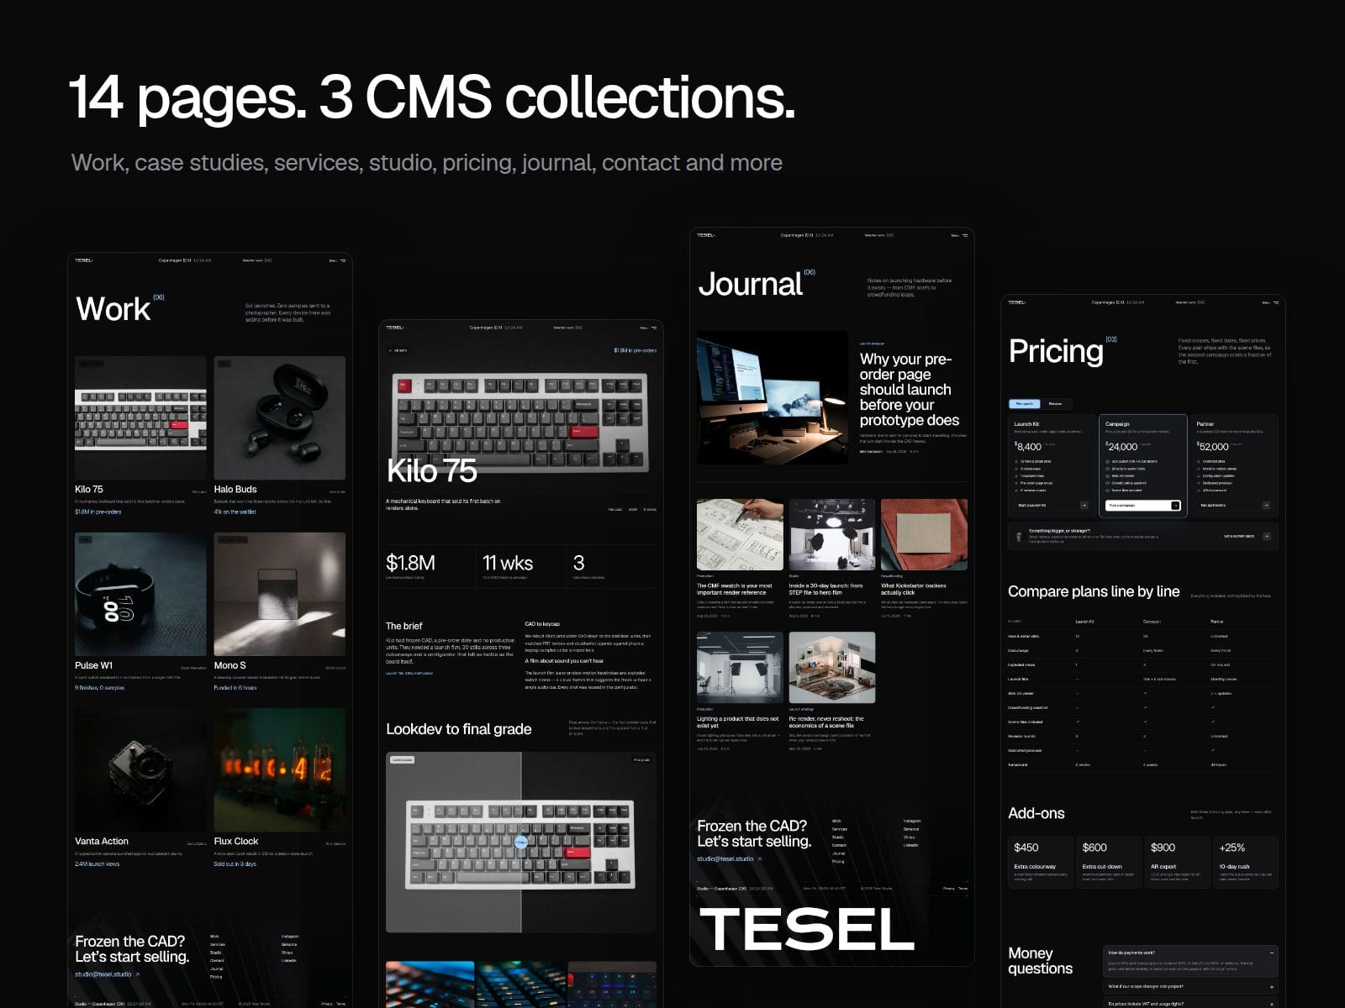Click the arrow icon on the Launch Kit card
Screen dimensions: 1345x1008
click(x=1084, y=506)
